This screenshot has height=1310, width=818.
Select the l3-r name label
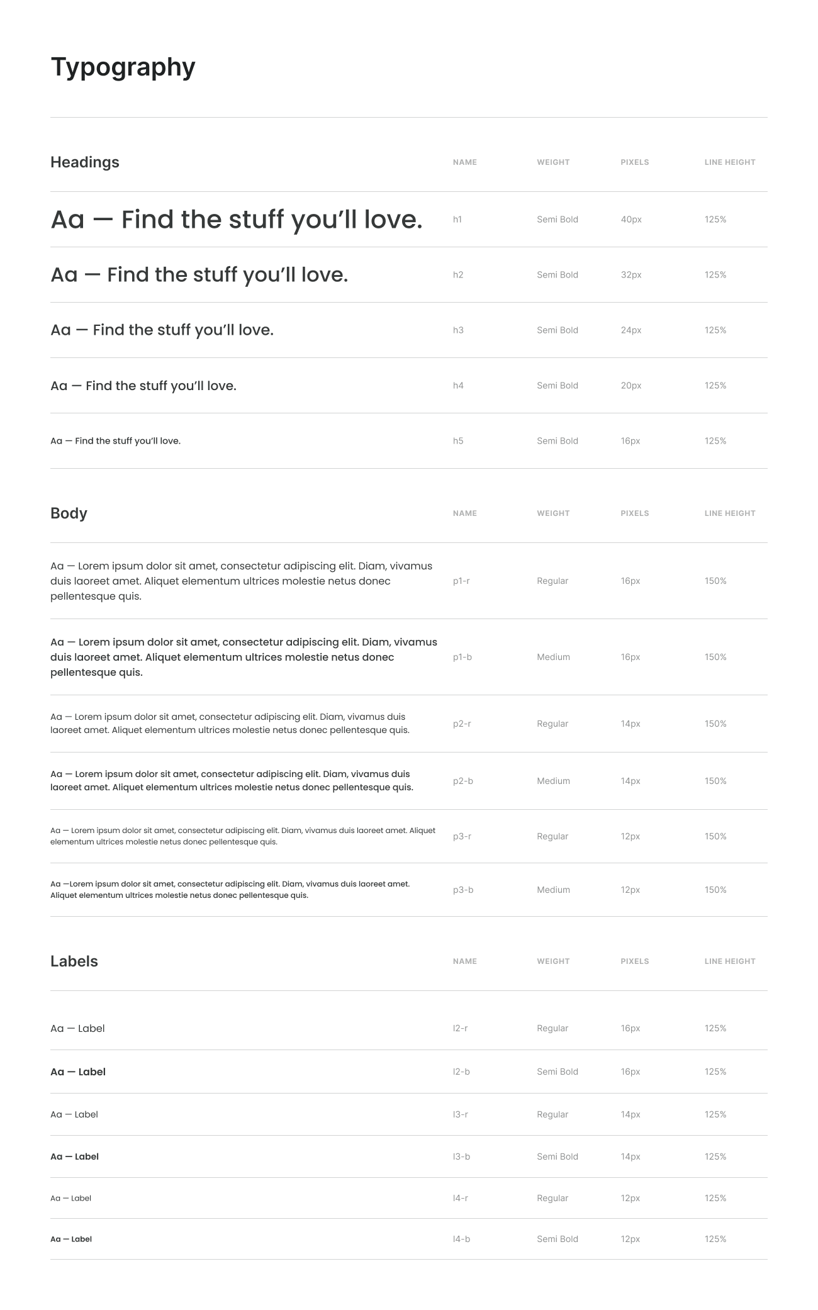coord(461,1114)
